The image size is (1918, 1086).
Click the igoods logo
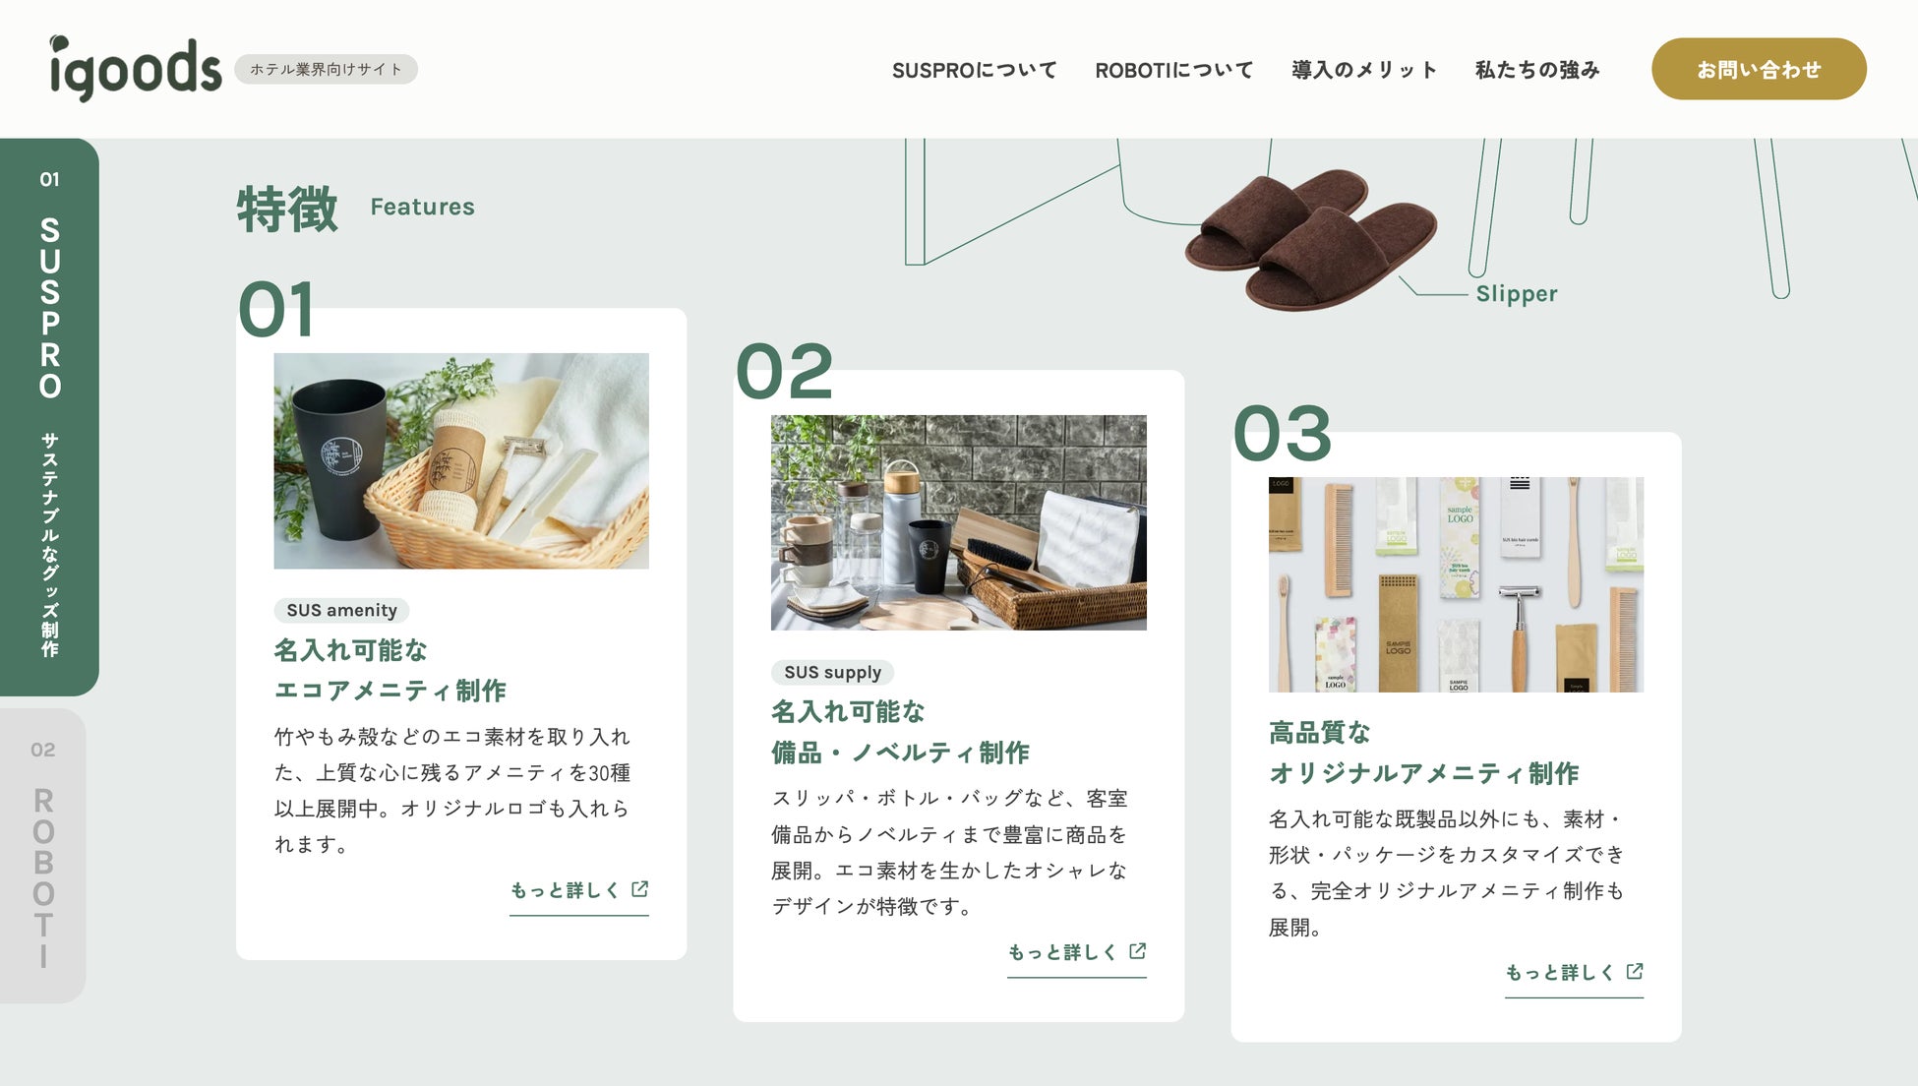point(136,68)
